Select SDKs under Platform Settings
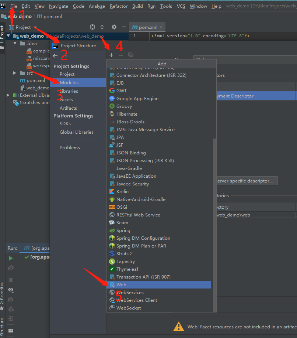 click(65, 123)
